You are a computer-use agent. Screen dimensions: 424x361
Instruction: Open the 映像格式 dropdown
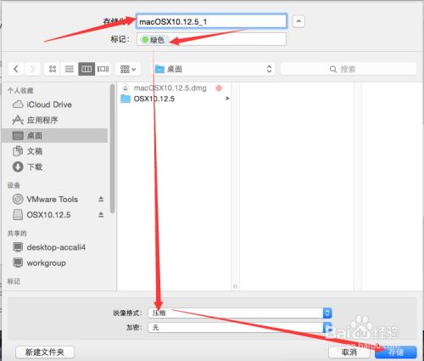pyautogui.click(x=240, y=313)
